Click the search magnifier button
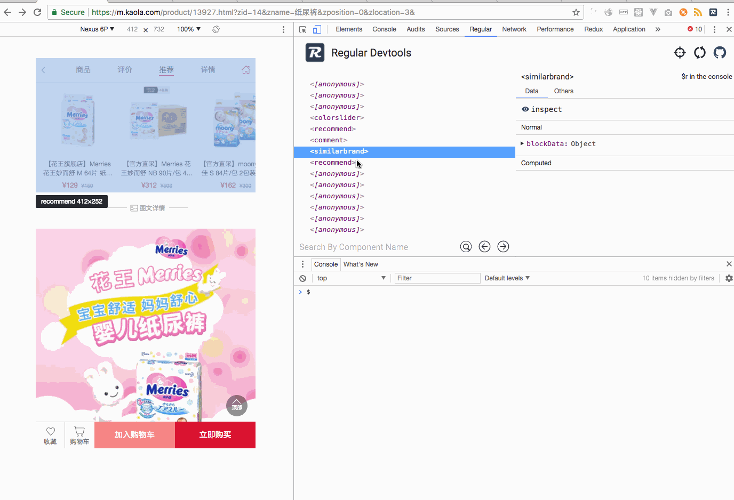This screenshot has width=734, height=500. point(466,246)
